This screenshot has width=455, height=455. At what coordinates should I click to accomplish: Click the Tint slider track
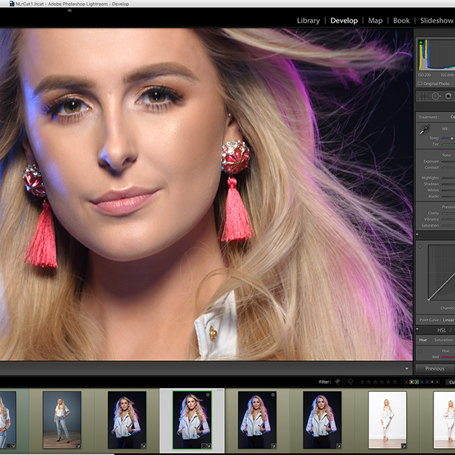pos(448,144)
